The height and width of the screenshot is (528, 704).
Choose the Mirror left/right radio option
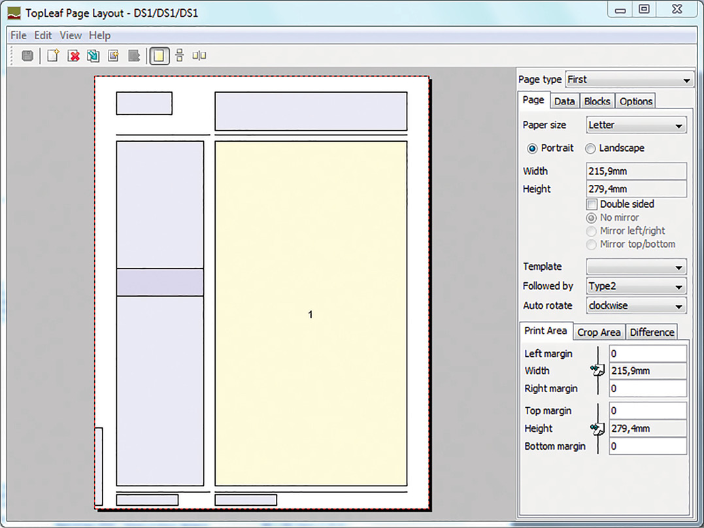[x=592, y=231]
